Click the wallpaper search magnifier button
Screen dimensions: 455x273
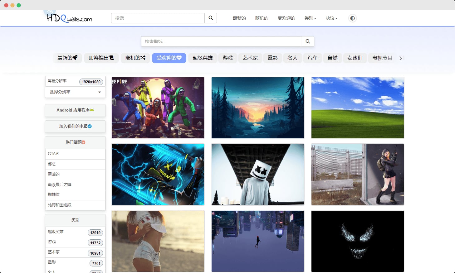click(x=308, y=41)
